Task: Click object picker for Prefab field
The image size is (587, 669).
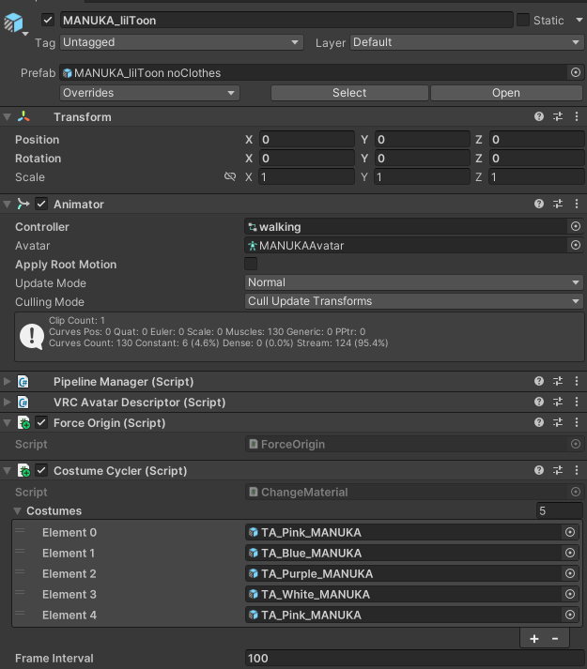Action: [x=576, y=72]
